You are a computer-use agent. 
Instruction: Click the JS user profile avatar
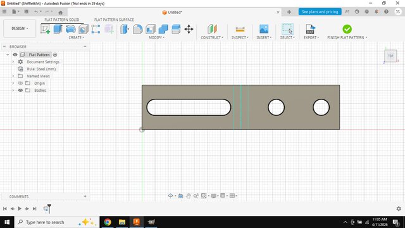click(x=398, y=11)
